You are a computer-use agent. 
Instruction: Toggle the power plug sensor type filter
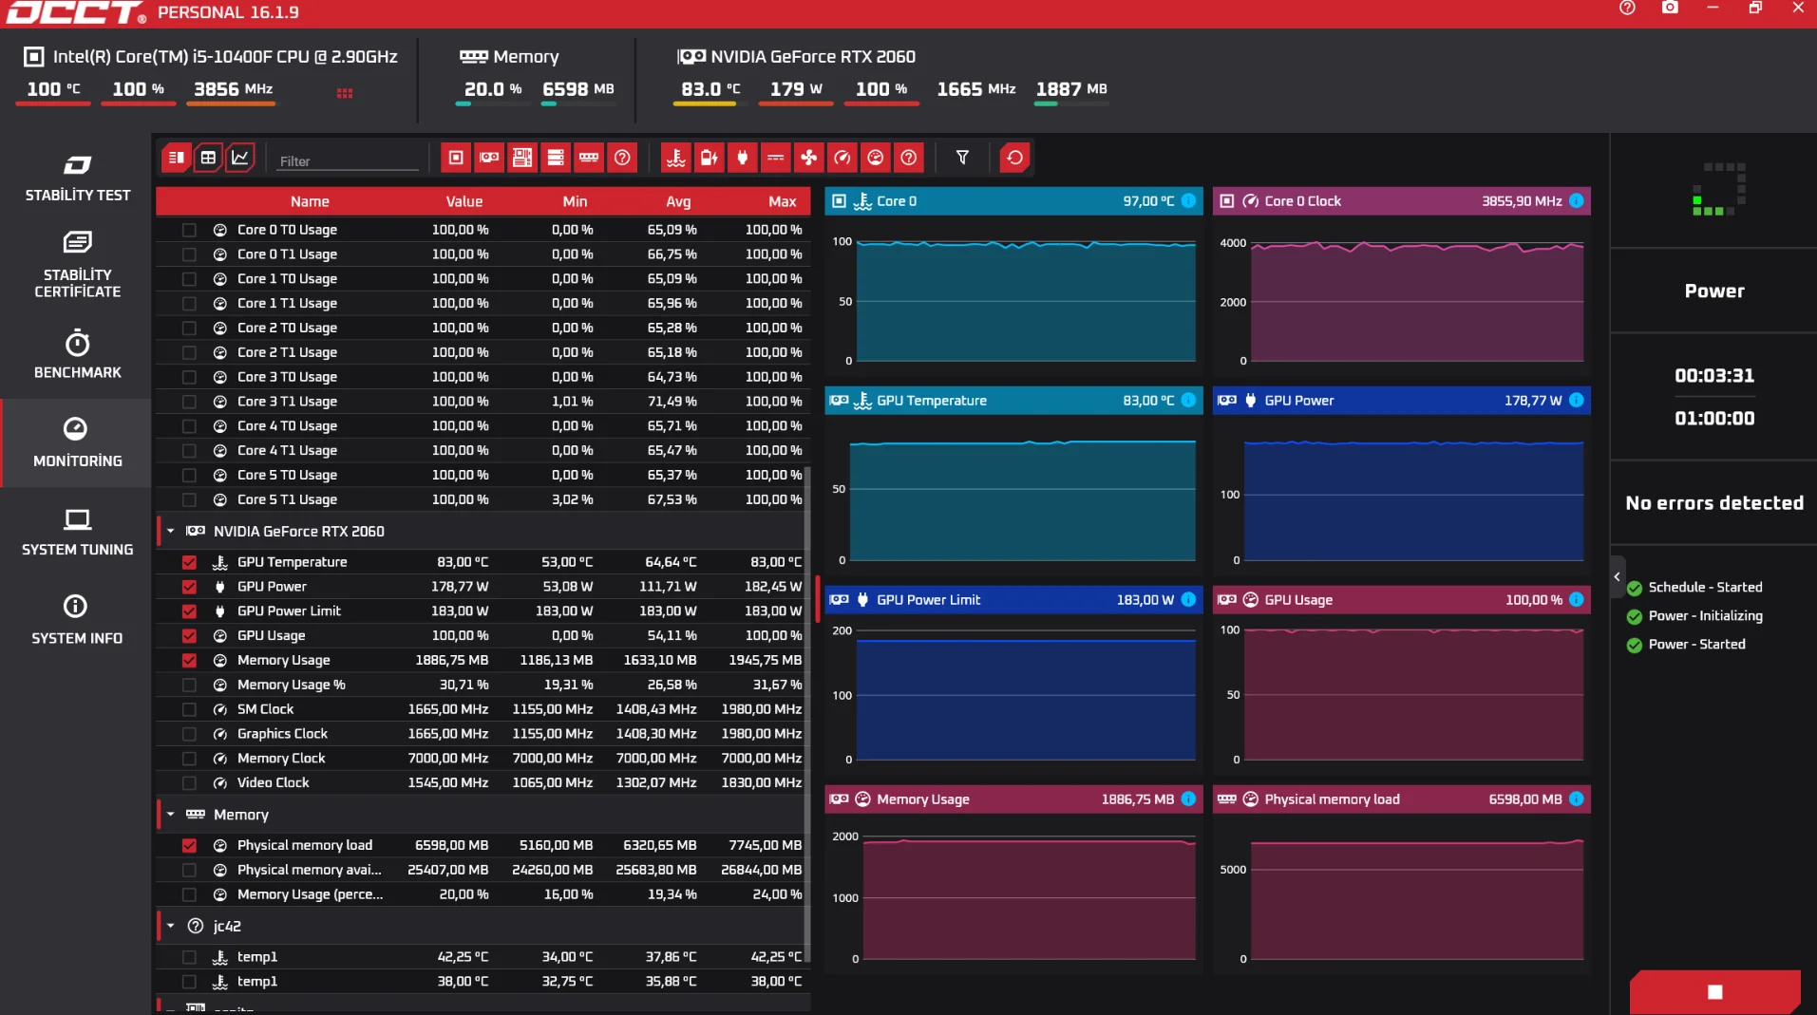(742, 158)
